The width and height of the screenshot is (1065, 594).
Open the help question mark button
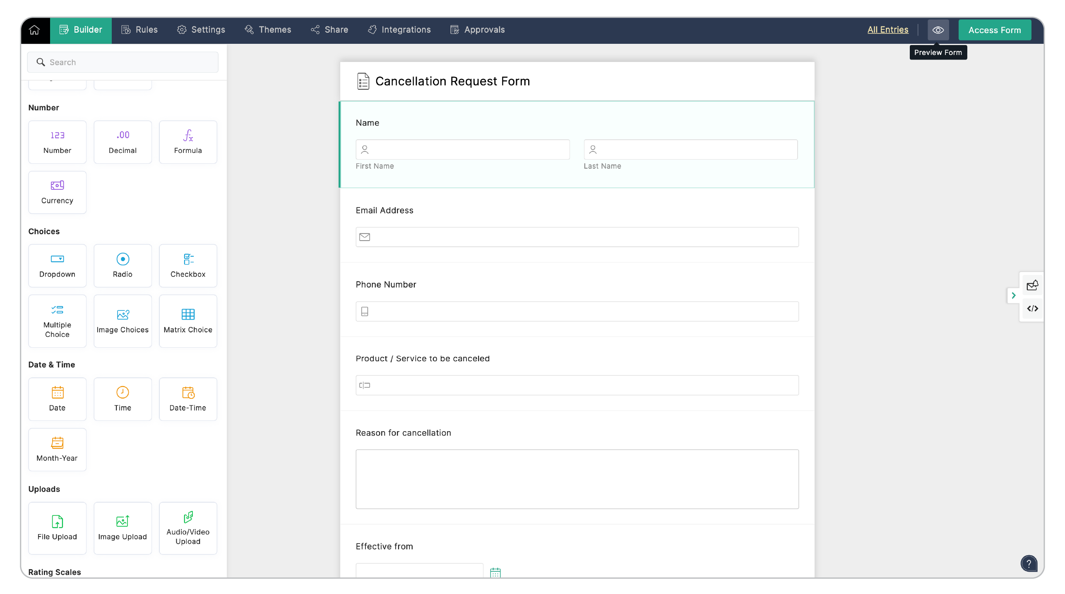tap(1029, 563)
